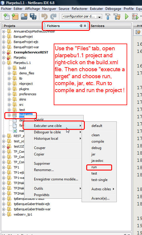Click the Save All toolbar icon

[33, 17]
